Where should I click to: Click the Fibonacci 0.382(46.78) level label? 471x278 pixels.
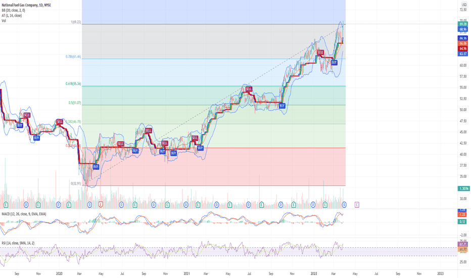(73, 122)
